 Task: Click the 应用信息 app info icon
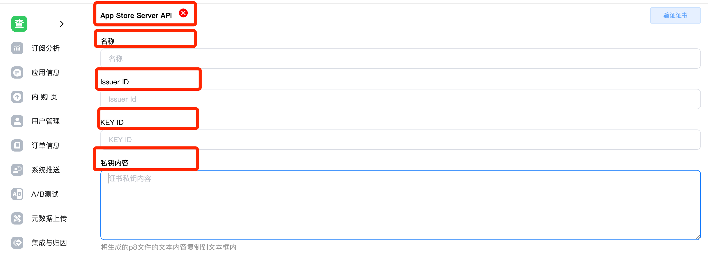pos(17,72)
